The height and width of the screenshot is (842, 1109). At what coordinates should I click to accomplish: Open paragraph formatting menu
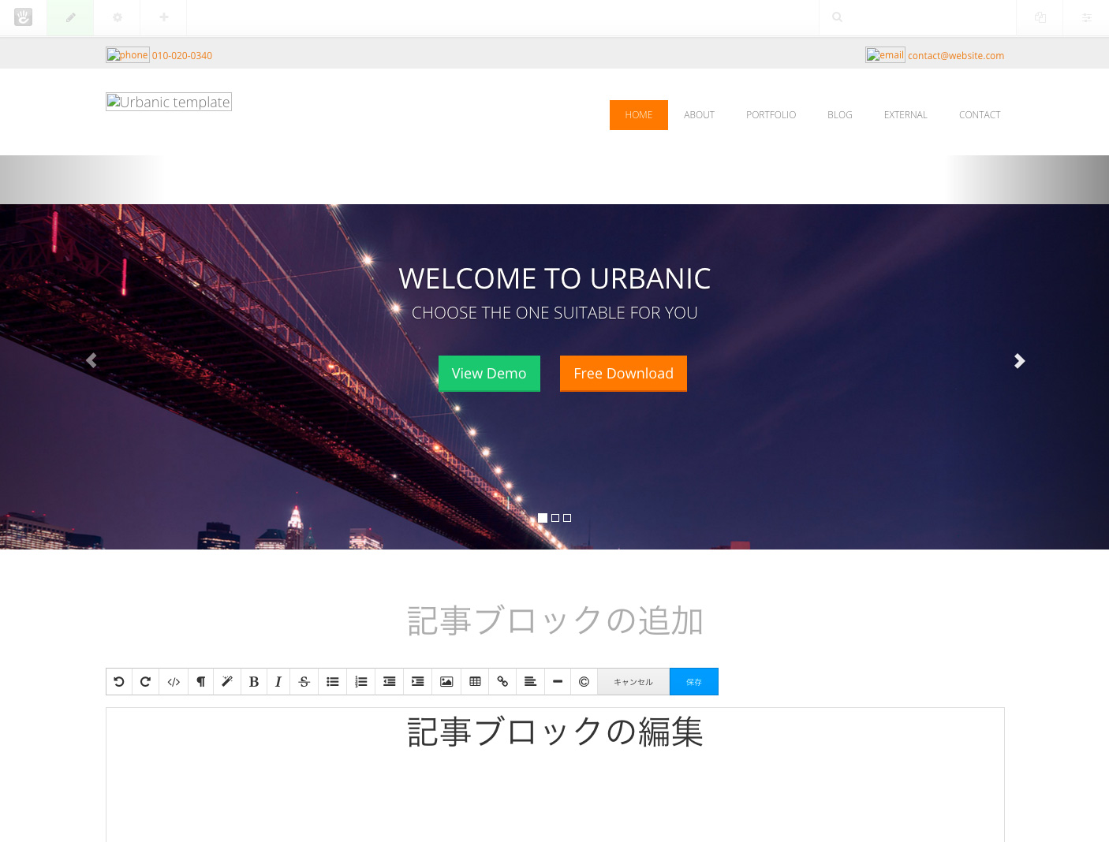point(200,682)
